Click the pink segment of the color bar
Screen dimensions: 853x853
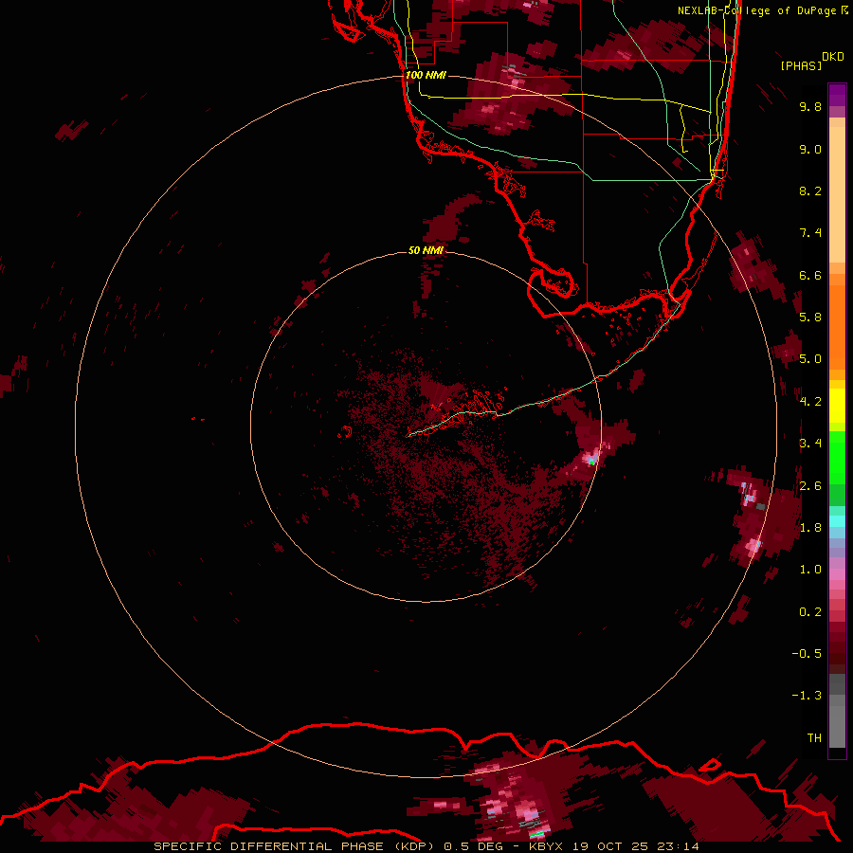click(837, 574)
